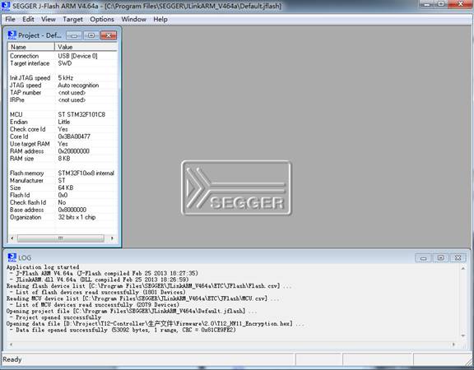Open the Options menu
Image resolution: width=474 pixels, height=370 pixels.
(x=102, y=20)
